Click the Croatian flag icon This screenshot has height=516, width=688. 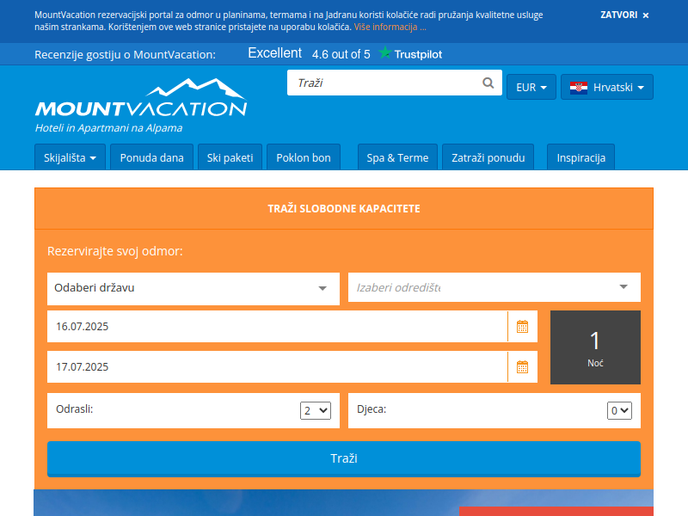coord(578,88)
